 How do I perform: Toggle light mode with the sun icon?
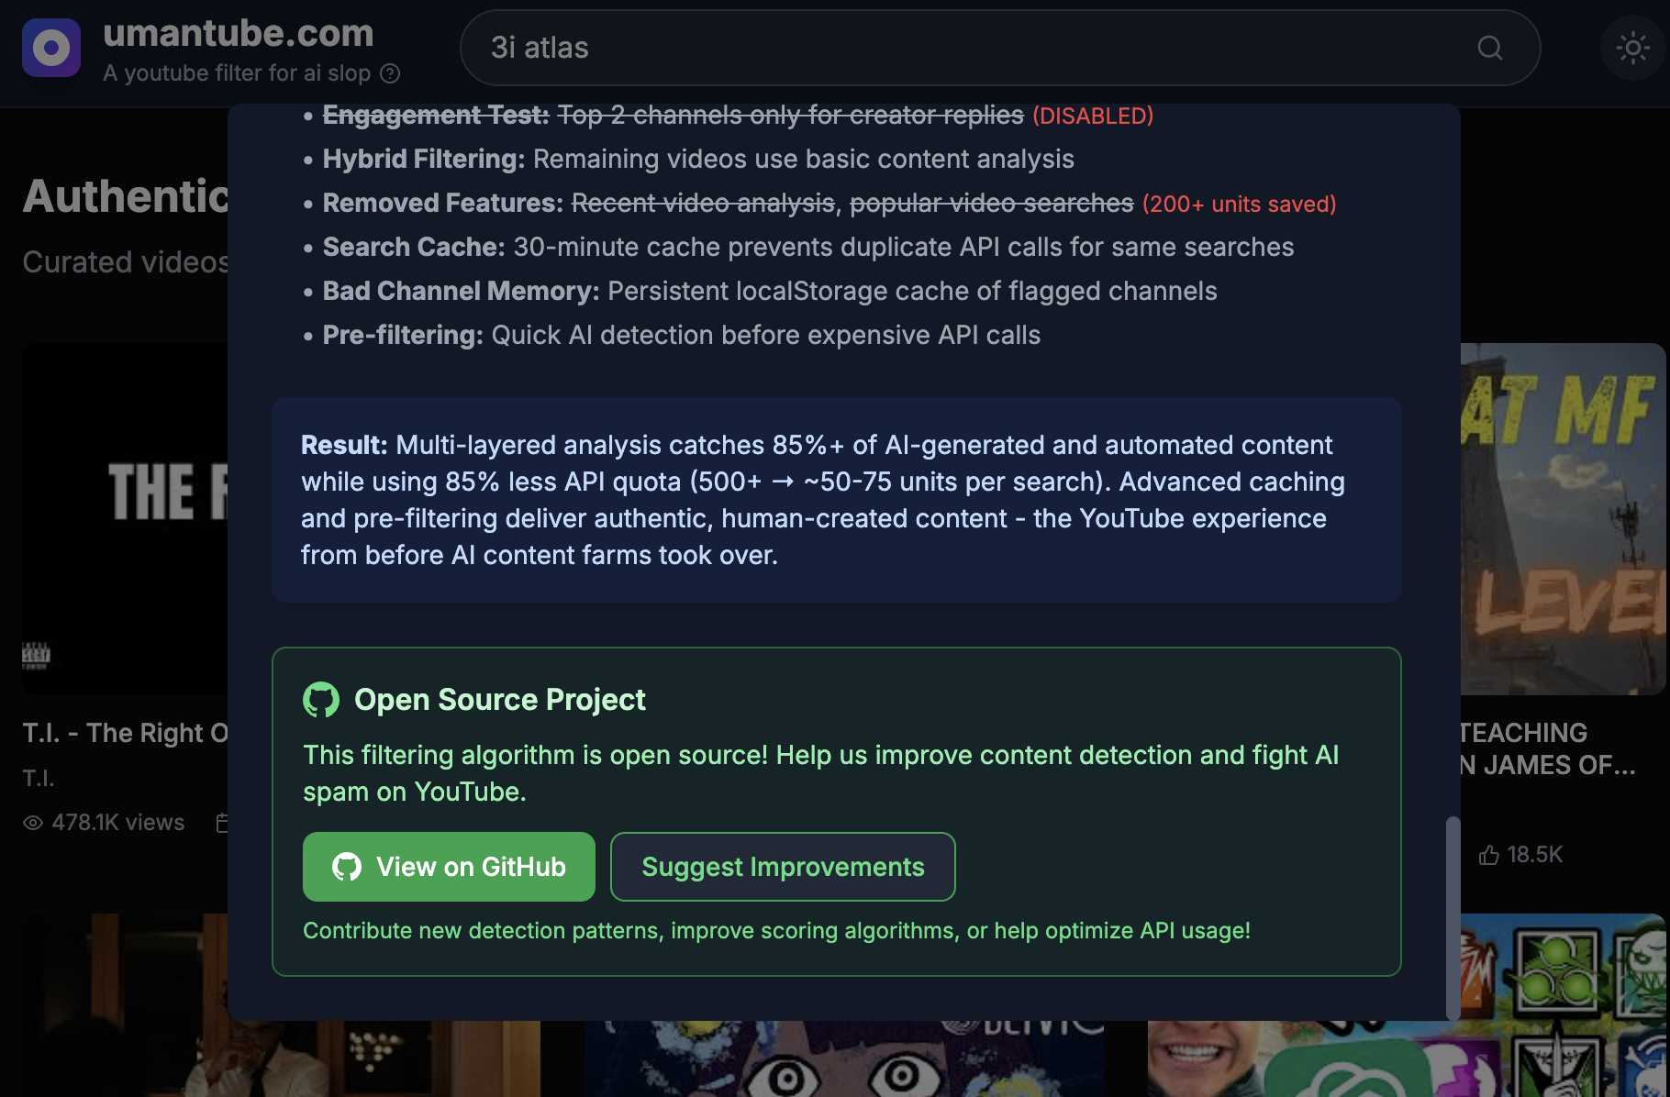(x=1632, y=49)
